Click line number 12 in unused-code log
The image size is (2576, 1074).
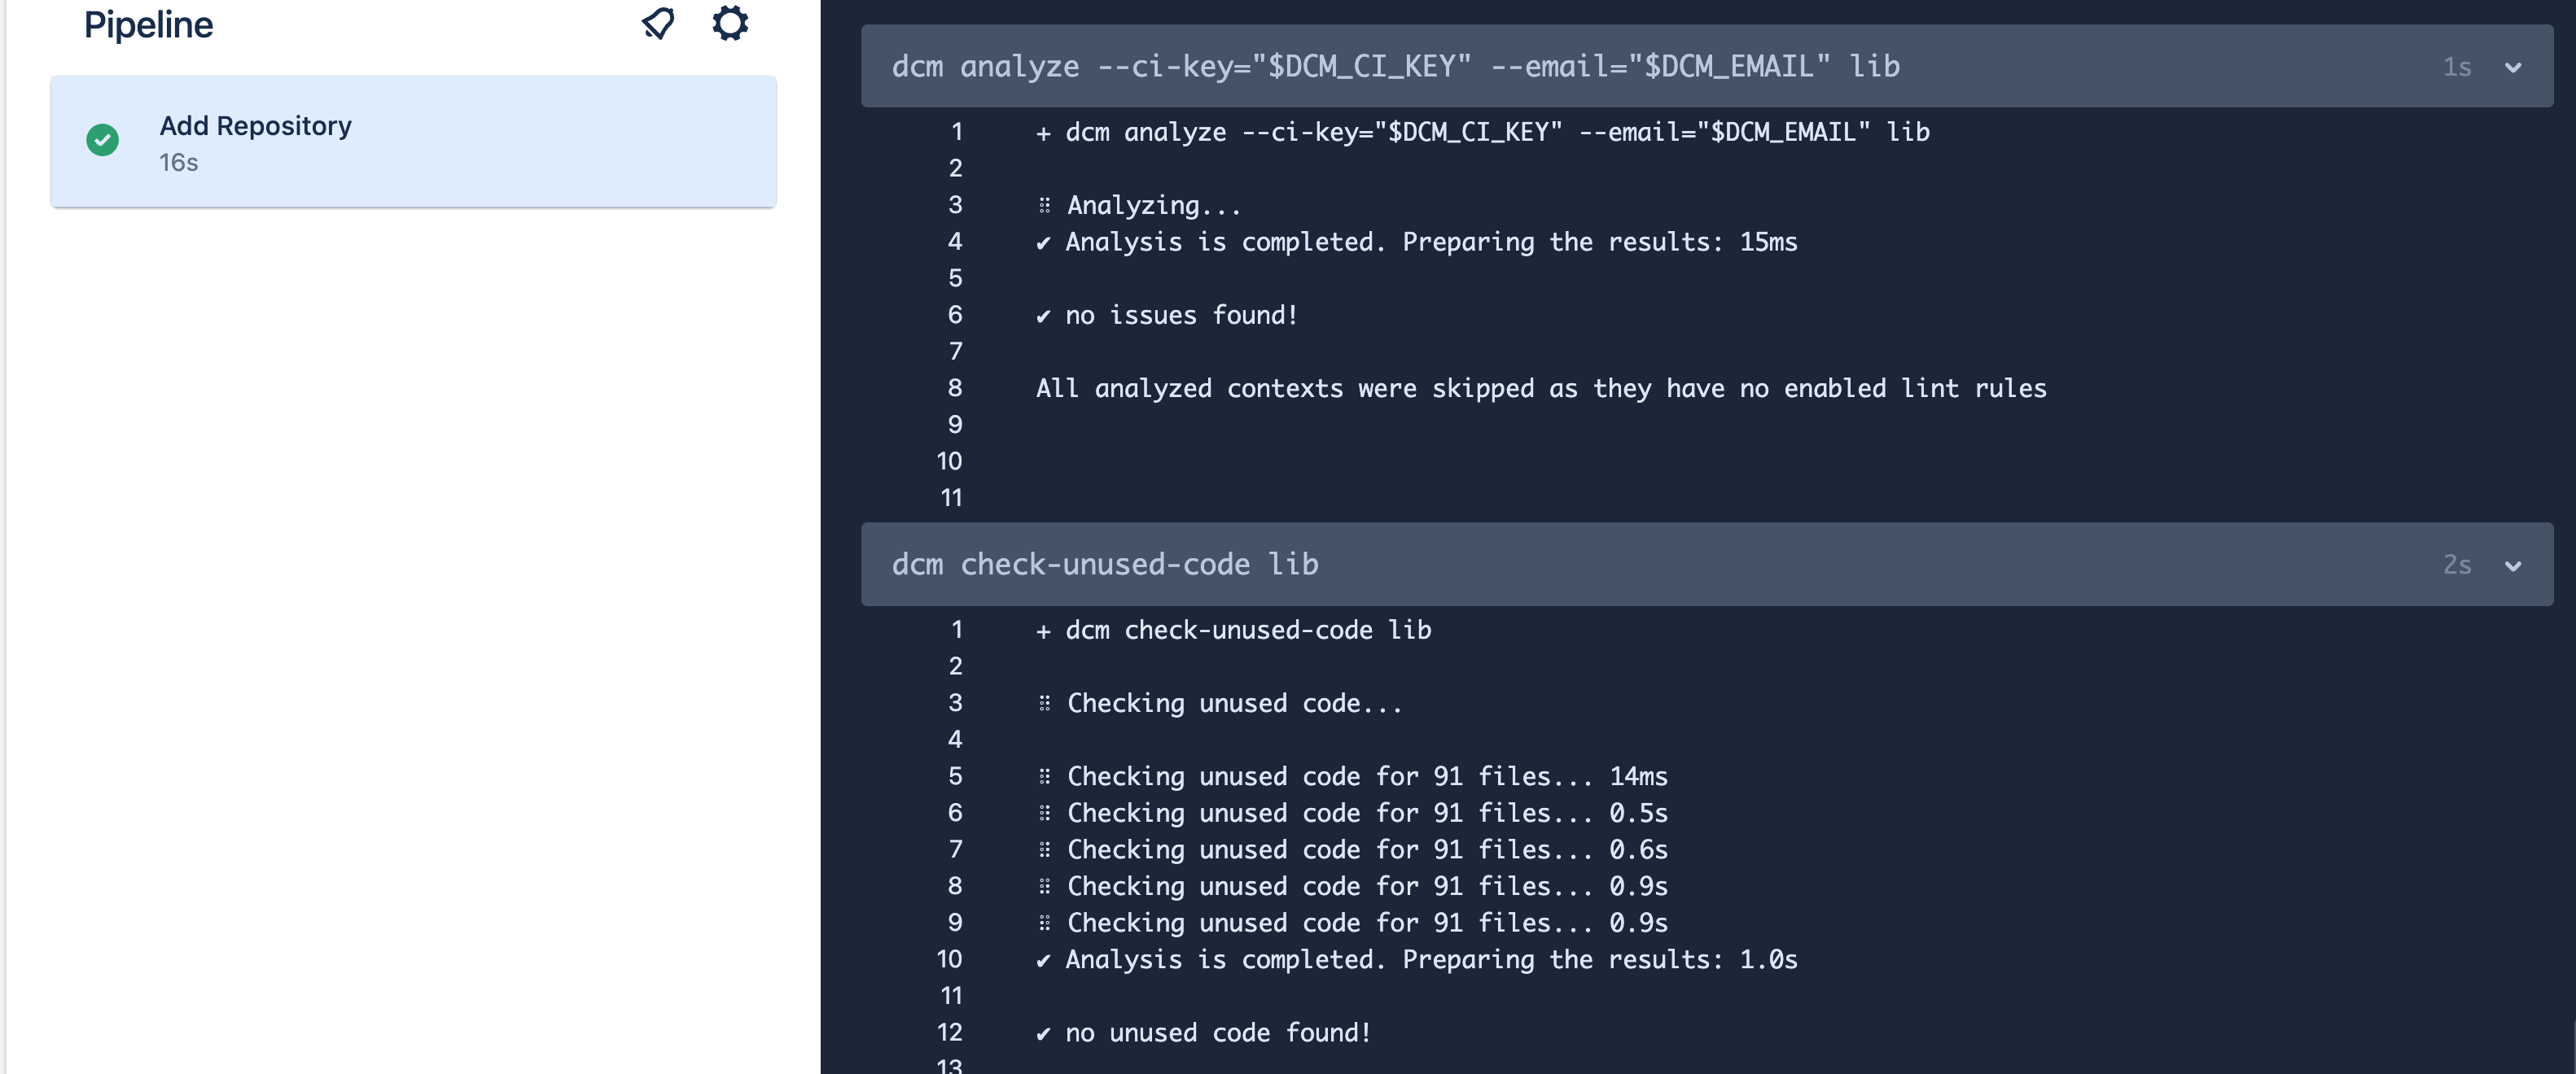point(949,1033)
